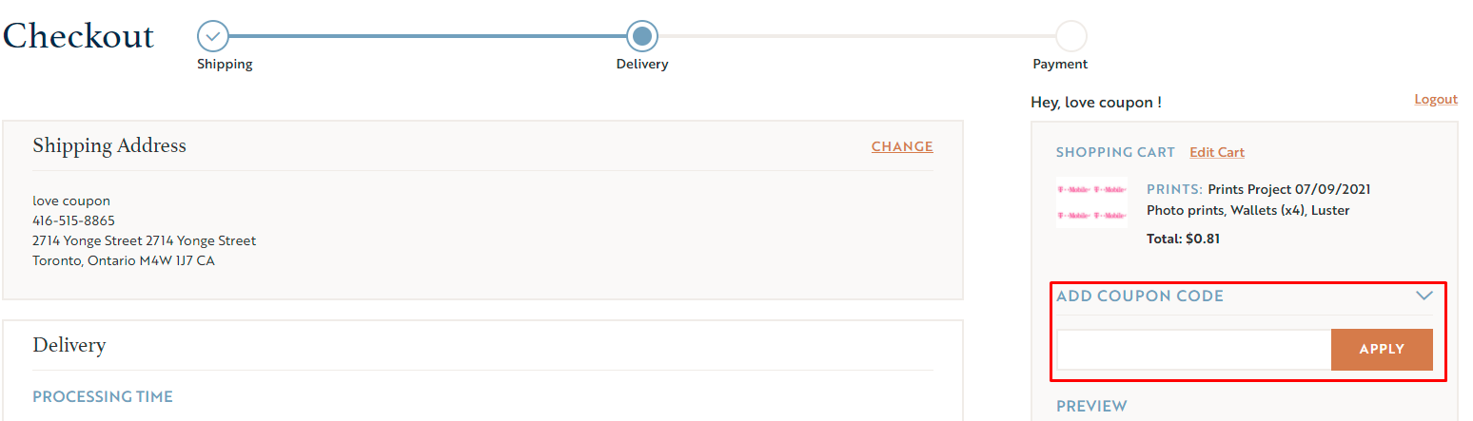The image size is (1473, 421).
Task: Click the PROCESSING TIME heading
Action: point(103,396)
